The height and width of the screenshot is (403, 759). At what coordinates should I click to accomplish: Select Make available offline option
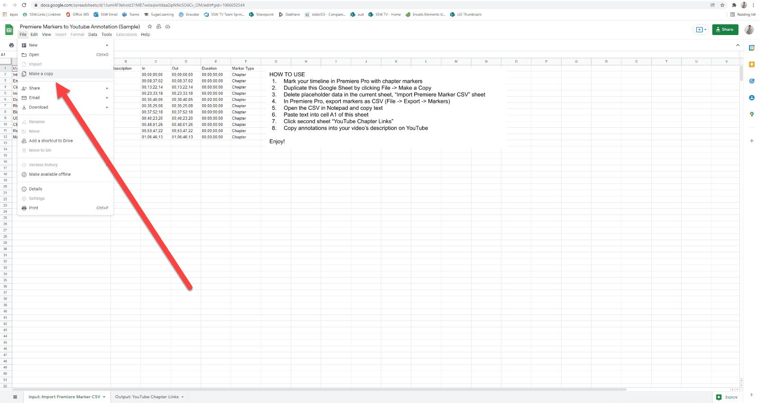(x=50, y=174)
